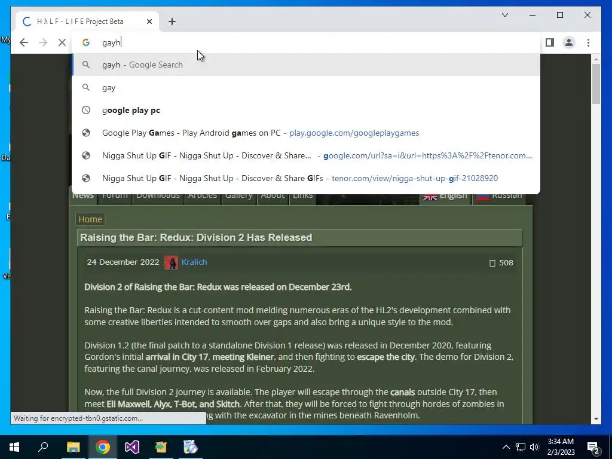Click the Home breadcrumb link
This screenshot has height=459, width=612.
tap(90, 219)
